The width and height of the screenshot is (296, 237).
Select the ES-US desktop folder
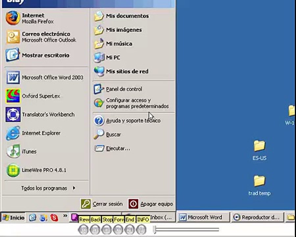pyautogui.click(x=259, y=150)
